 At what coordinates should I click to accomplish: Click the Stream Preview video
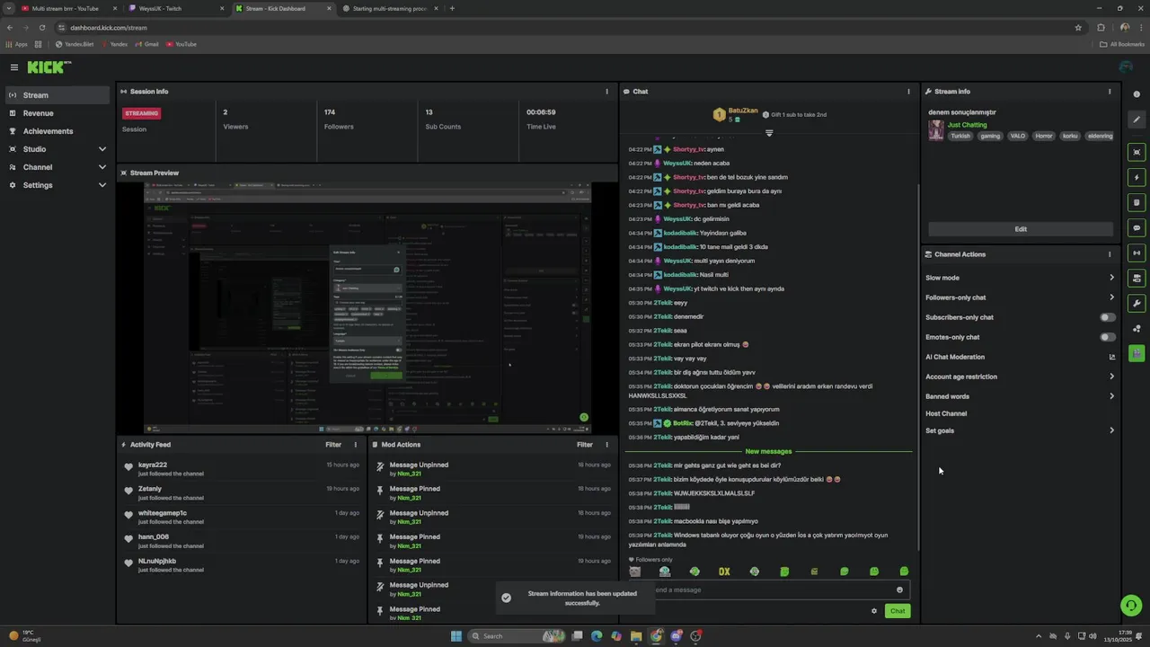coord(367,307)
